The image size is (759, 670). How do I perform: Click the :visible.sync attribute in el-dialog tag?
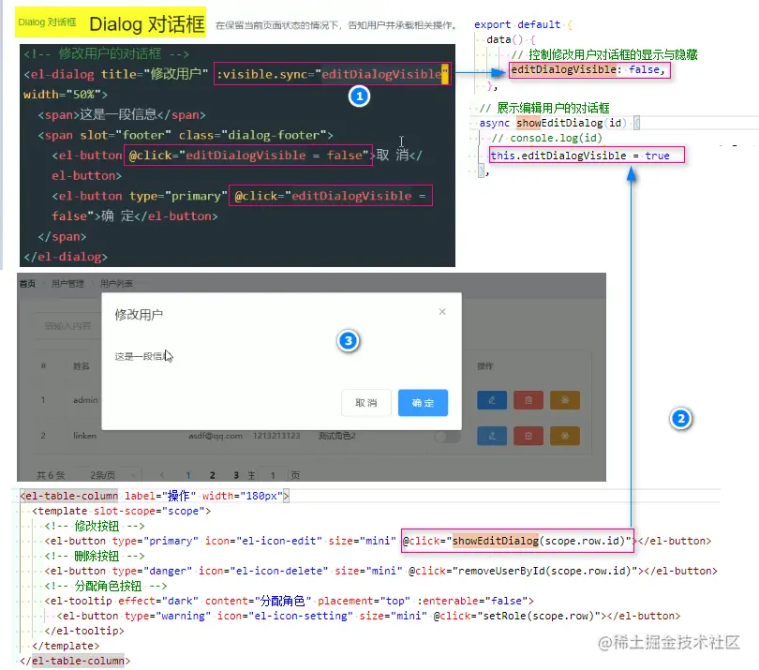tap(332, 74)
